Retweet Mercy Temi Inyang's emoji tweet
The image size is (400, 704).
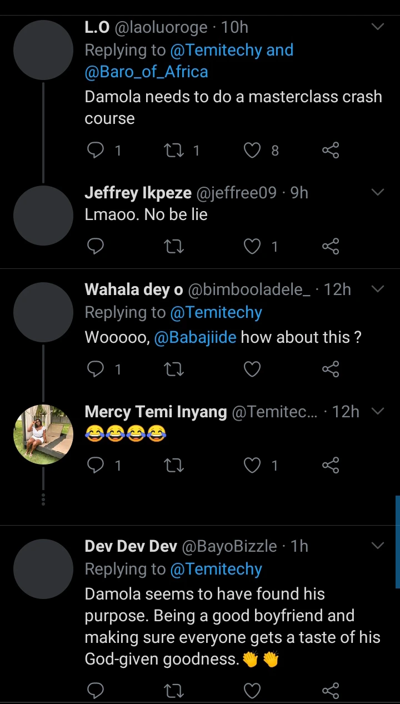coord(174,465)
